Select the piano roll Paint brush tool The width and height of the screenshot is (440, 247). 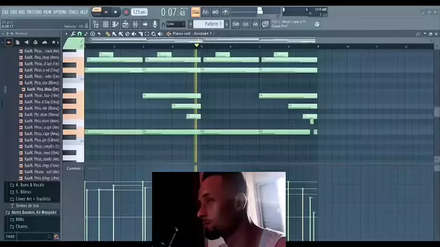click(114, 34)
